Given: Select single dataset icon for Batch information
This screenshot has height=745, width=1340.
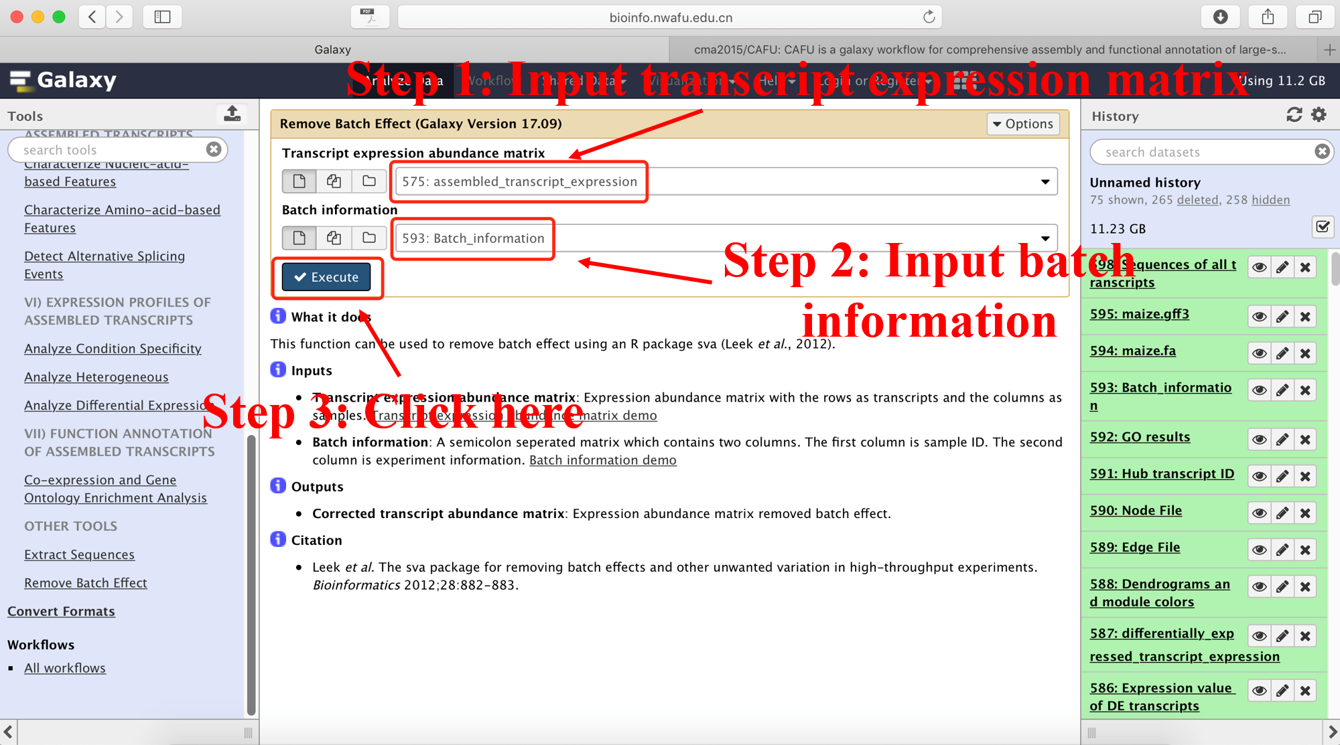Looking at the screenshot, I should (299, 238).
